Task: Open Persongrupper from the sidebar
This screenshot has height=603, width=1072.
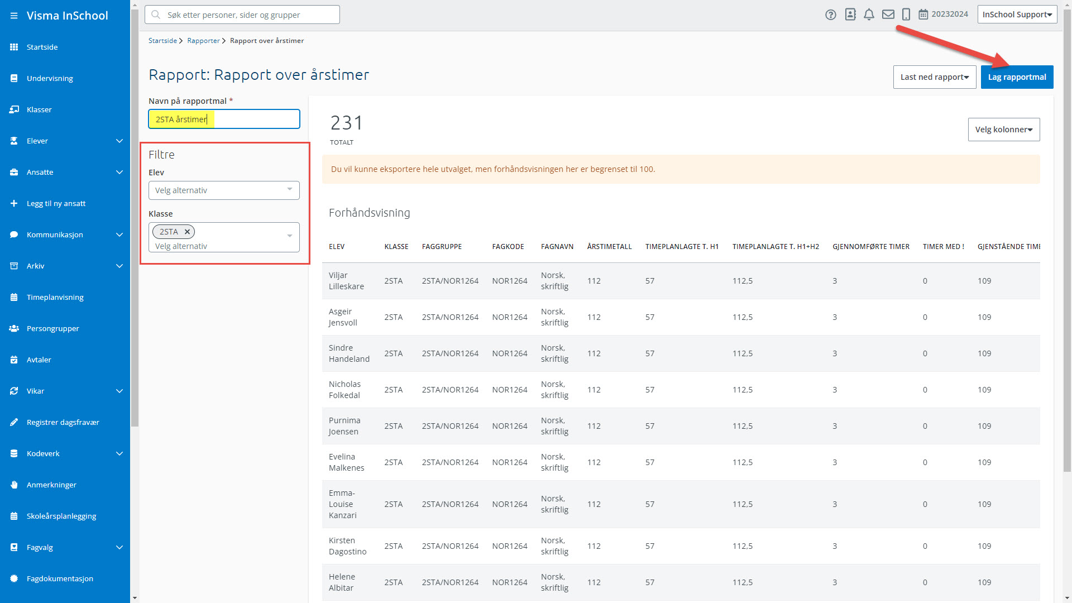Action: pyautogui.click(x=53, y=328)
